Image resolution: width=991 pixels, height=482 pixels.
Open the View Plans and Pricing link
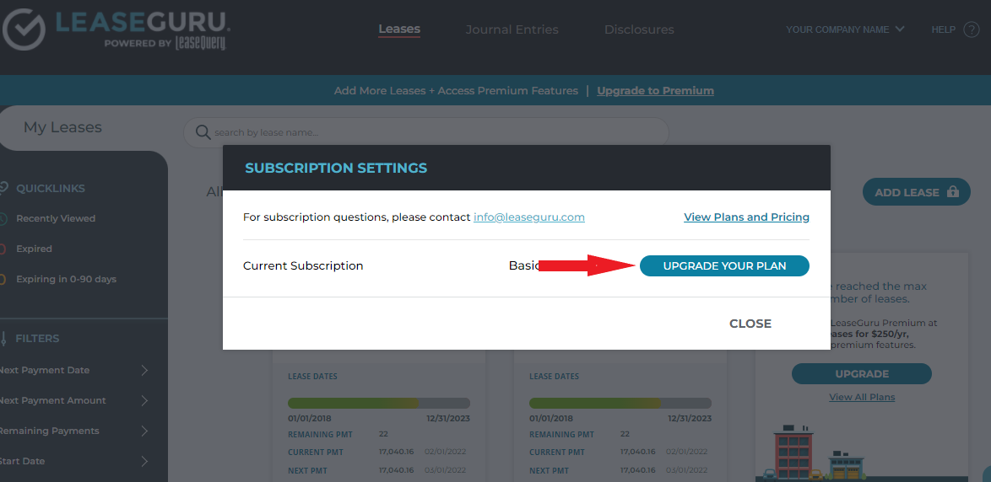(746, 217)
